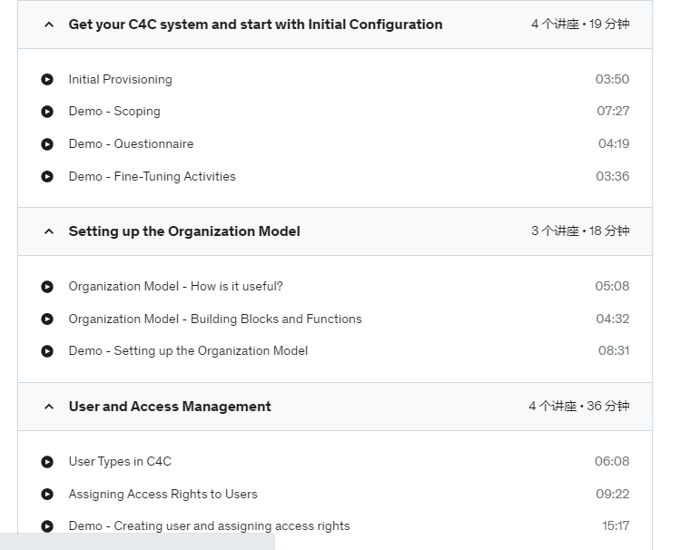Click the User and Access Management section header
Screen dimensions: 680x550
click(335, 407)
